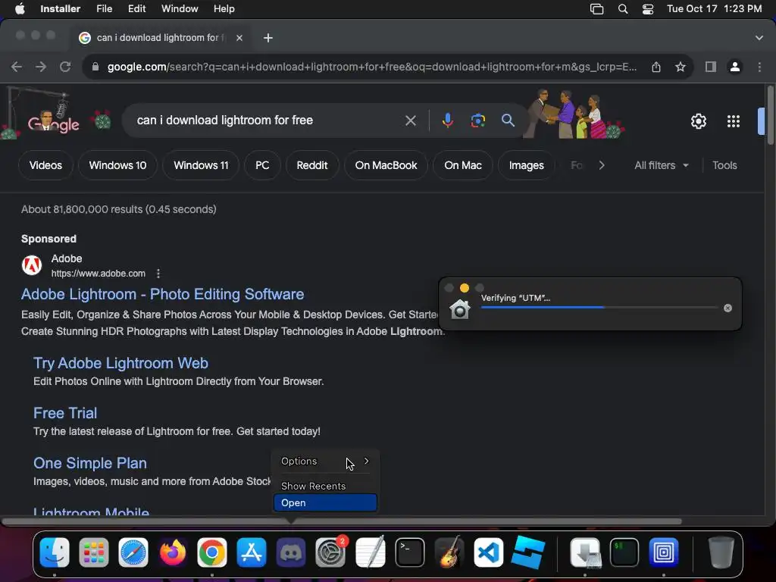Bookmark this page with the star
The width and height of the screenshot is (776, 582).
(681, 67)
